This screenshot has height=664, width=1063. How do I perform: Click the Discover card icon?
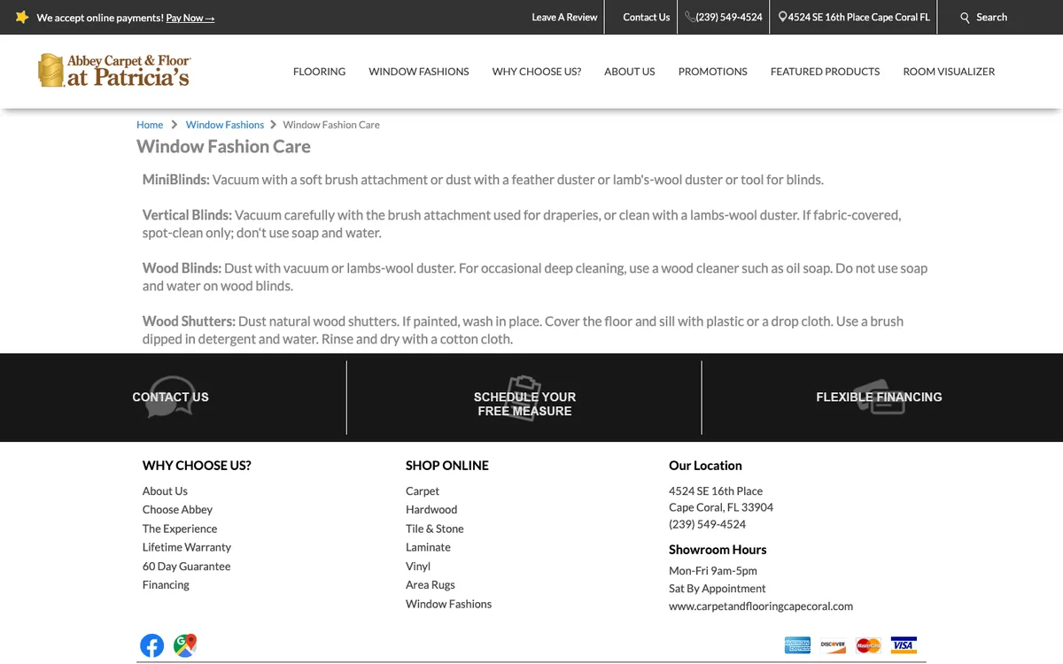tap(833, 645)
